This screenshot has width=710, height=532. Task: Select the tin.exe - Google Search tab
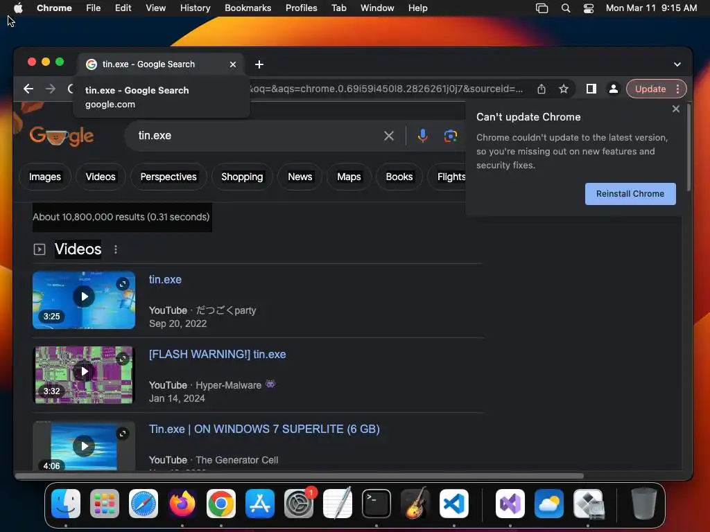tap(161, 64)
